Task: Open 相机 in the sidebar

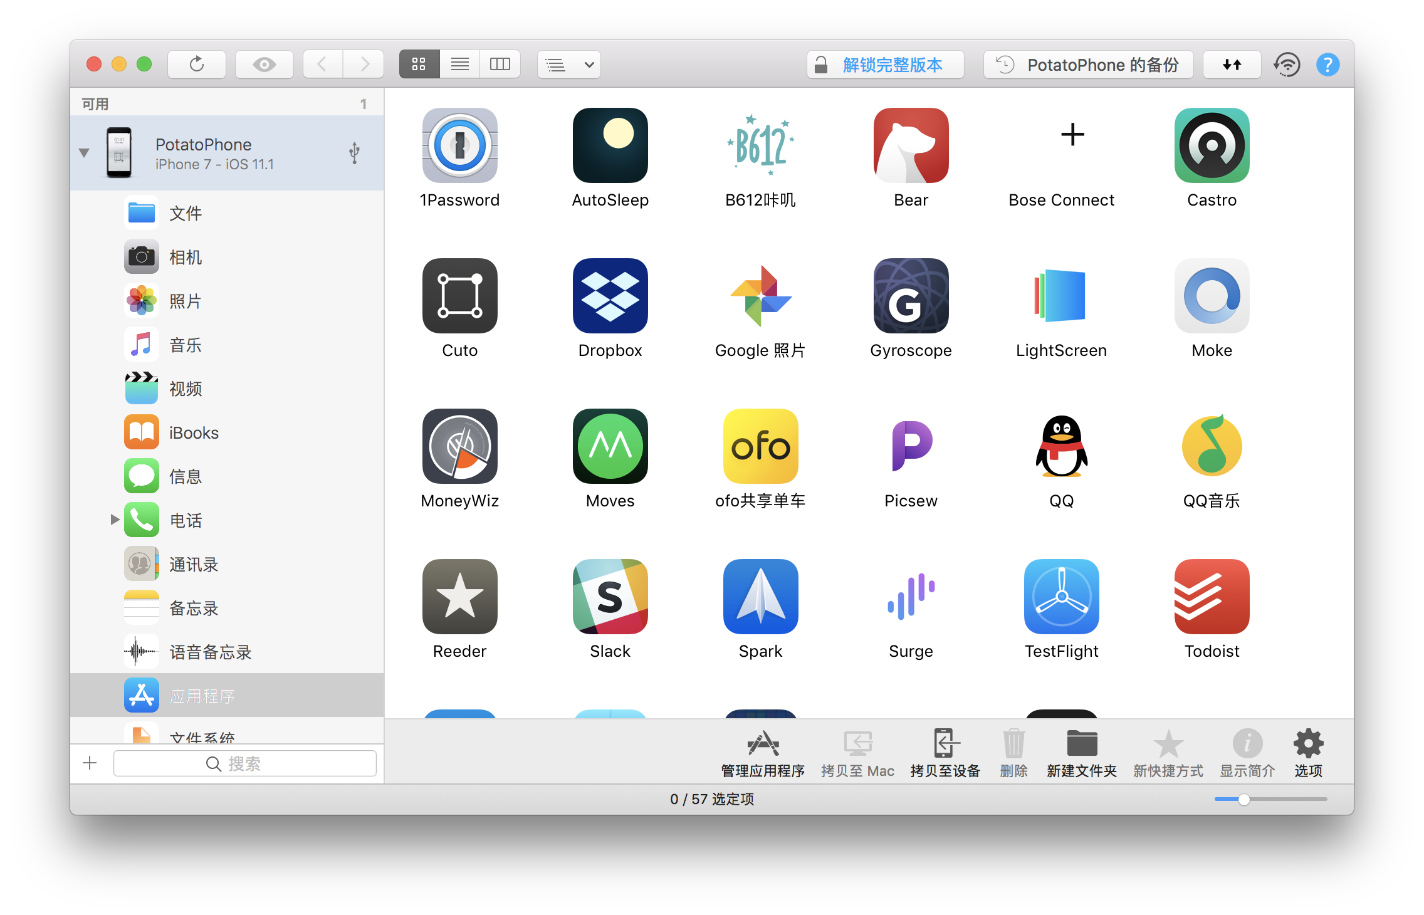Action: (x=227, y=257)
